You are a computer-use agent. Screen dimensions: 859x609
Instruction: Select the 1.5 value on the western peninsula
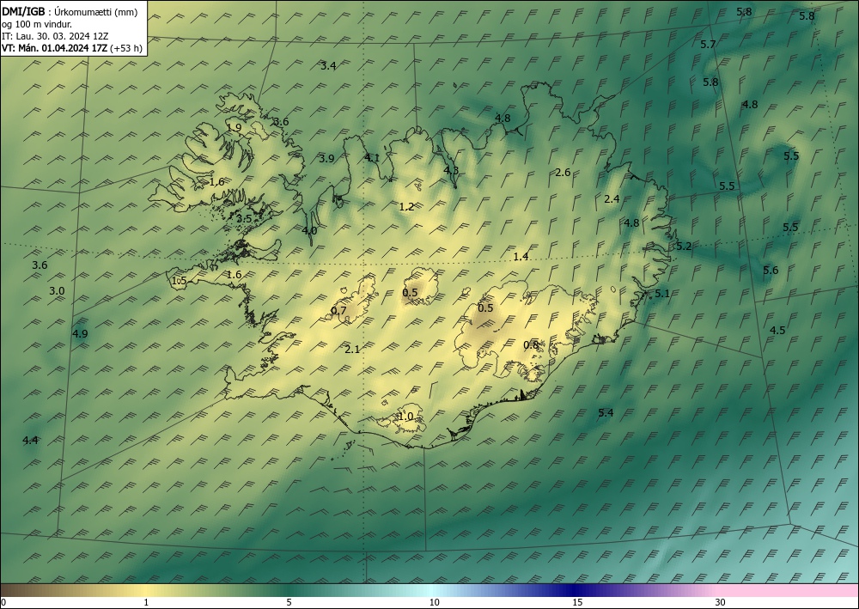click(x=180, y=280)
